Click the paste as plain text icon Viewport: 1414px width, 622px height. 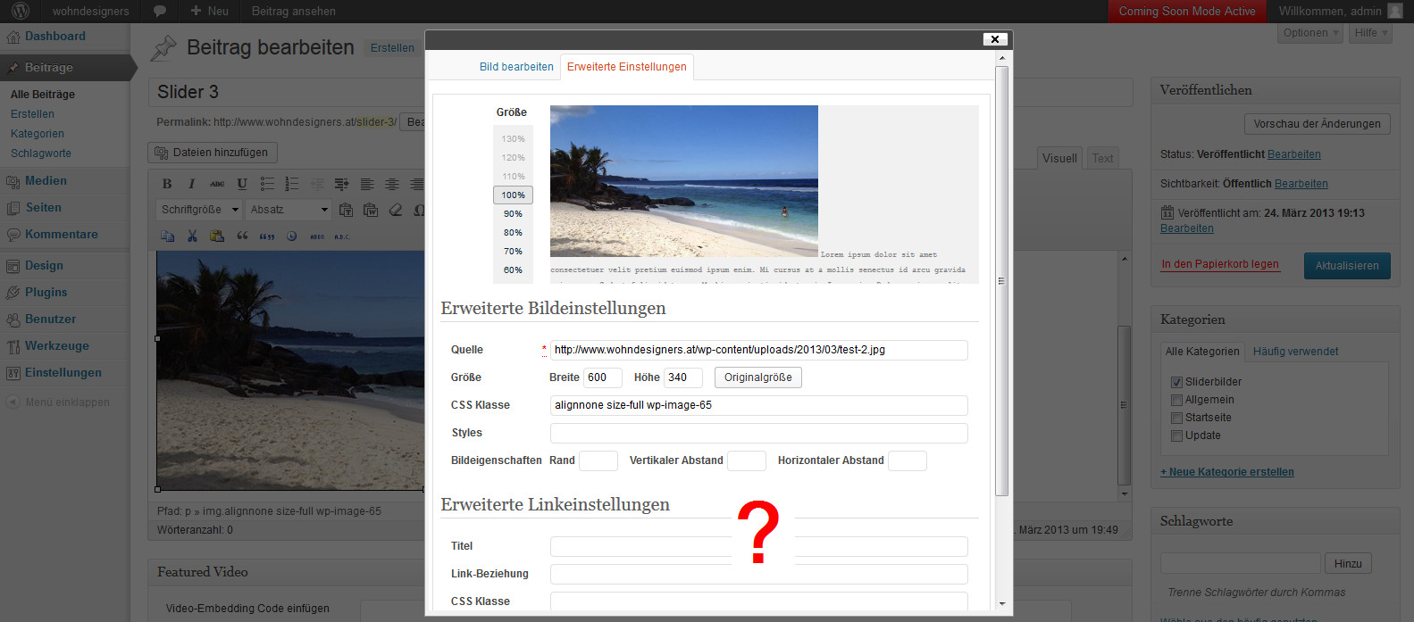(346, 210)
